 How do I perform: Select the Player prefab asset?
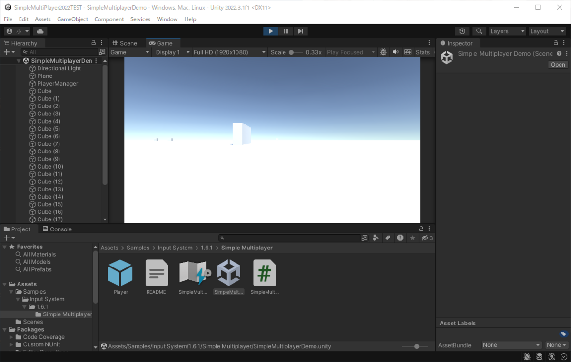click(120, 277)
